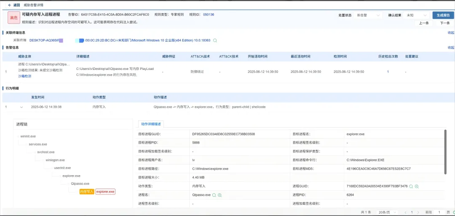Click search icon next to Qtpasso.exe process name
Image resolution: width=455 pixels, height=216 pixels.
214,195
